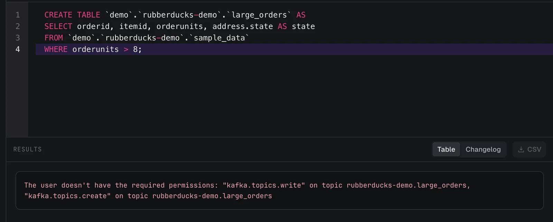
Task: Select line number 1 in gutter
Action: tap(18, 15)
